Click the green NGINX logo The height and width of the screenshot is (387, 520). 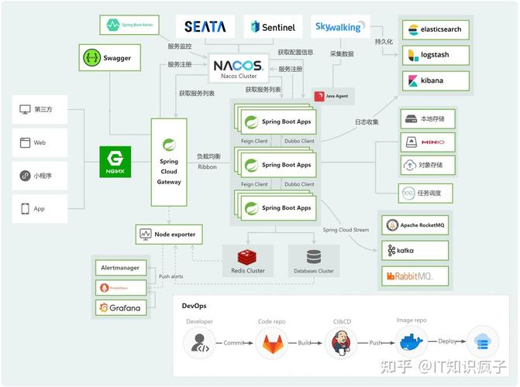pos(115,162)
